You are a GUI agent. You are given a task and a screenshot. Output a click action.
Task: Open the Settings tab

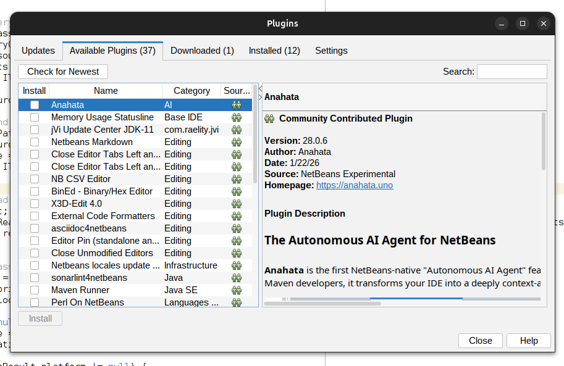coord(331,51)
